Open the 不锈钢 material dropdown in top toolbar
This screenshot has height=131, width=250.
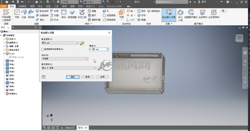70,2
